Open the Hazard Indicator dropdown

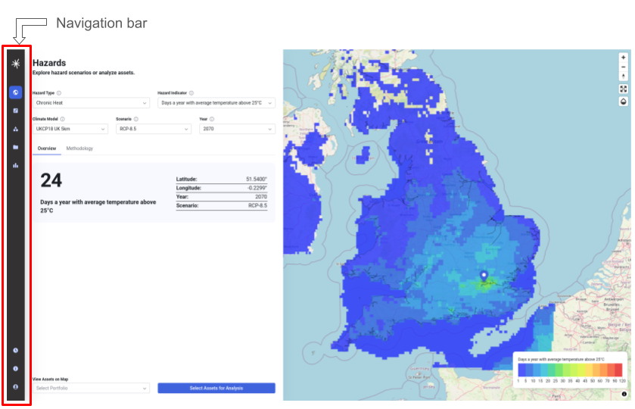coord(216,103)
